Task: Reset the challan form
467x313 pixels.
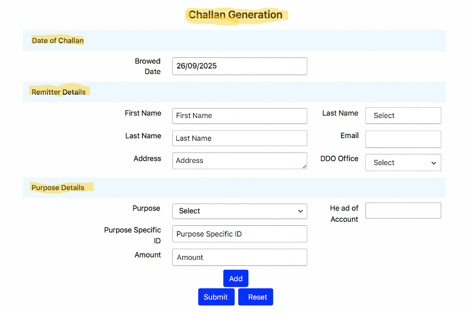Action: coord(256,297)
